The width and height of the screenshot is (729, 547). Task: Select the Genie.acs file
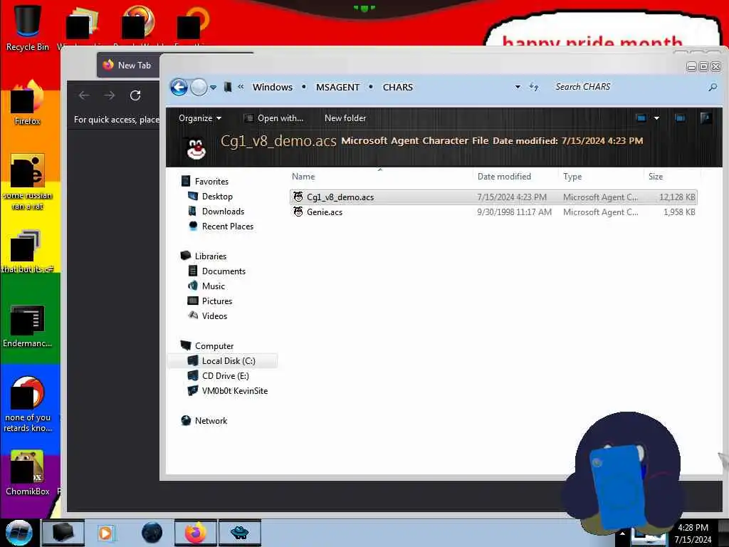pos(493,212)
